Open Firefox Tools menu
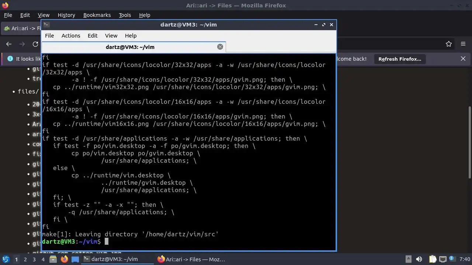Viewport: 472px width, 265px height. tap(125, 15)
